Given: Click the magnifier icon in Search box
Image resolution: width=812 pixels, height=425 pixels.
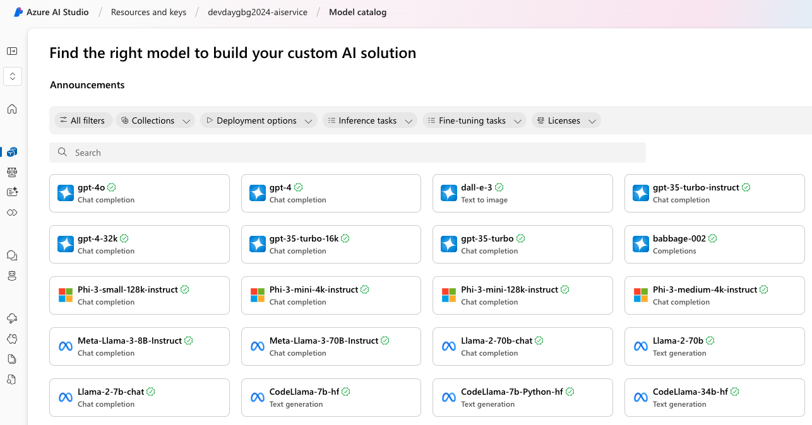Looking at the screenshot, I should [x=63, y=152].
